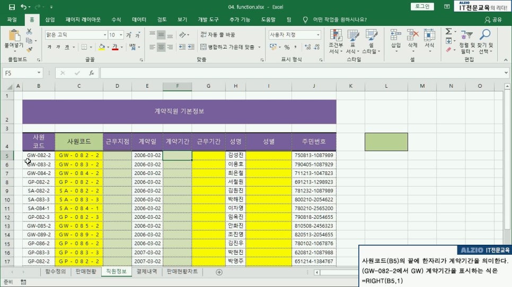Toggle underline formatting
Image resolution: width=512 pixels, height=287 pixels.
pos(67,47)
